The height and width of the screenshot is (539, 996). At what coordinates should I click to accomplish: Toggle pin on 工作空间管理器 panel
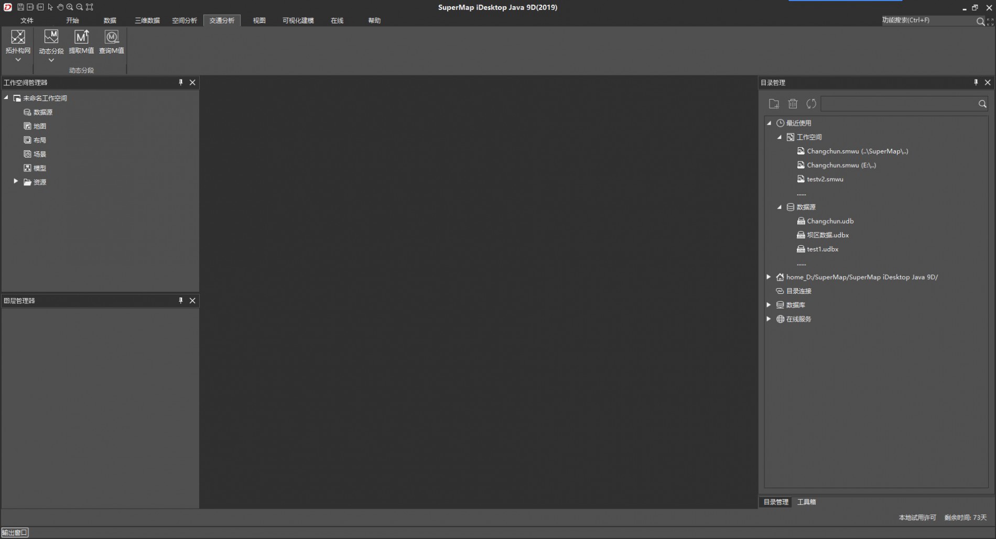point(181,82)
